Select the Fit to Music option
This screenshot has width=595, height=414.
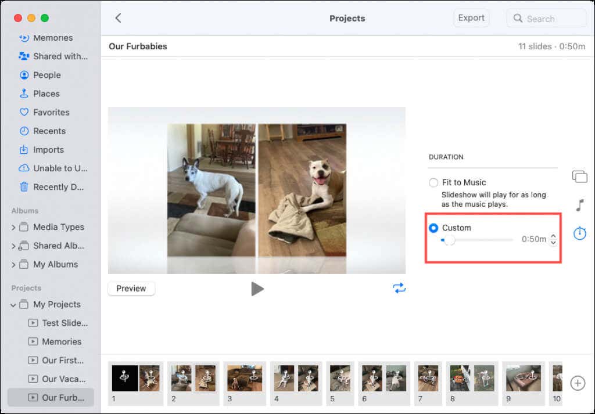[x=433, y=182]
